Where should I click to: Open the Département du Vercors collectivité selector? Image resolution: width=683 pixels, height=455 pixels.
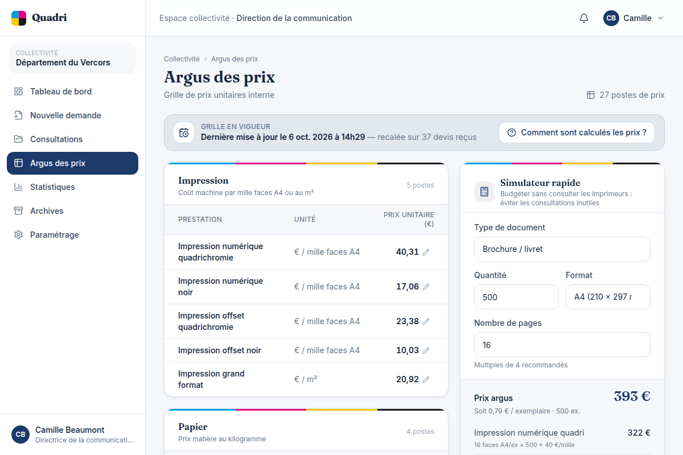tap(72, 58)
